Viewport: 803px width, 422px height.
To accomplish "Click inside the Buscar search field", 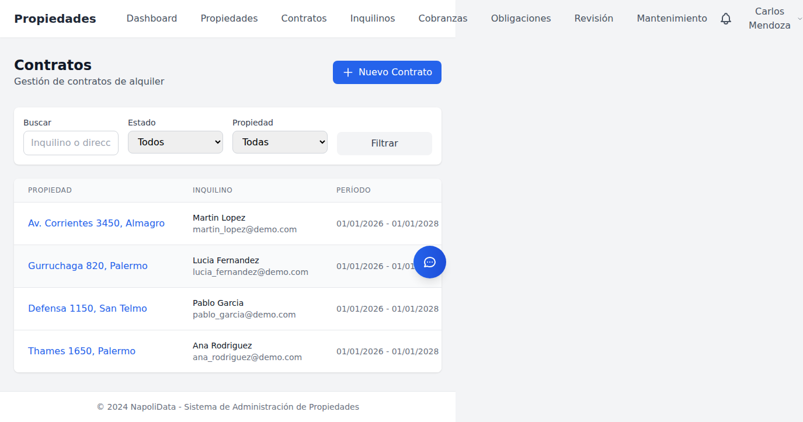I will pyautogui.click(x=71, y=142).
